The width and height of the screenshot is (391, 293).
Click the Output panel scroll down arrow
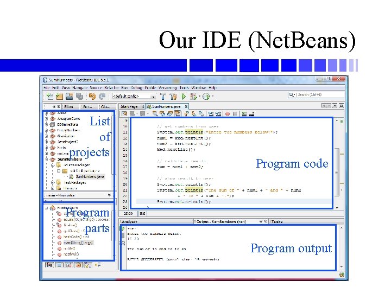click(342, 267)
